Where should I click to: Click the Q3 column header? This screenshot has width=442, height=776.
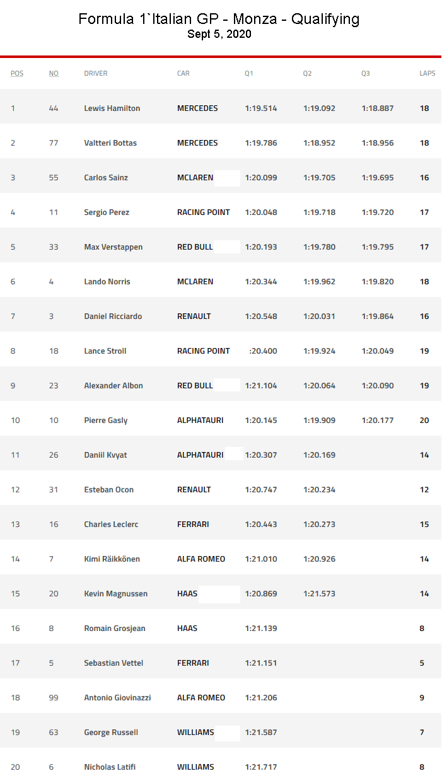click(x=366, y=73)
